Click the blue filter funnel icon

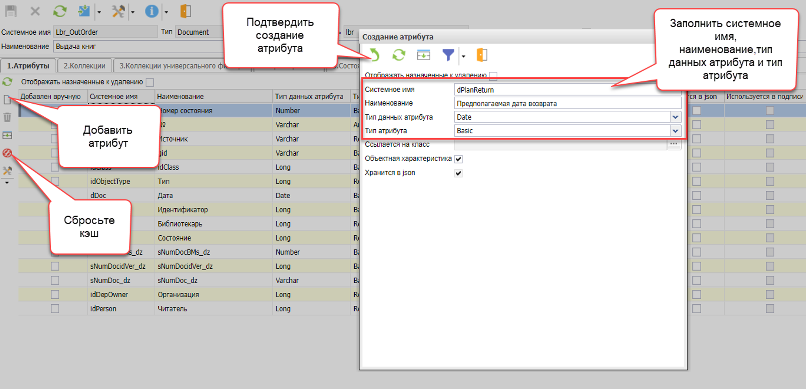click(x=448, y=55)
